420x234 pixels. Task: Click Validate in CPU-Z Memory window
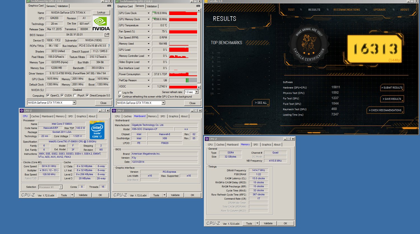click(x=268, y=224)
